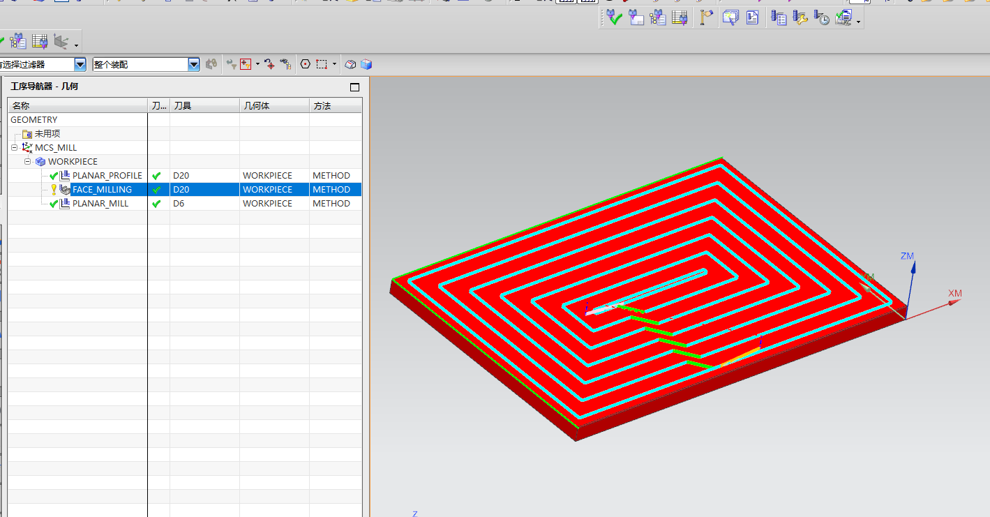
Task: Click the program order view icon on the left toolbar
Action: [x=18, y=41]
